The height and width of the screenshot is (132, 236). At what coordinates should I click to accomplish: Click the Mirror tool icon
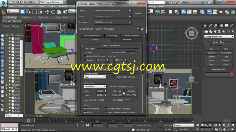click(158, 12)
